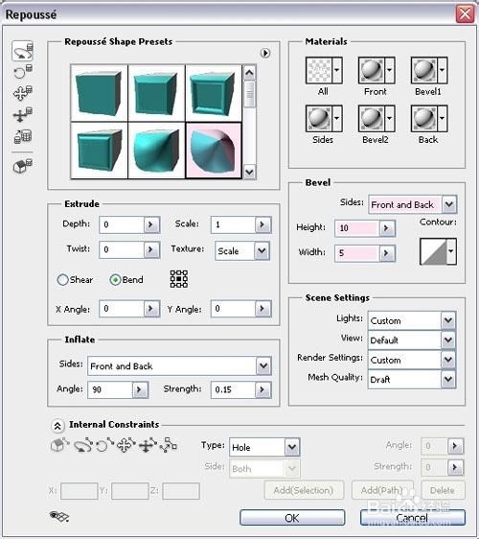The height and width of the screenshot is (539, 479).
Task: Select the constraint home position tool
Action: coord(59,446)
